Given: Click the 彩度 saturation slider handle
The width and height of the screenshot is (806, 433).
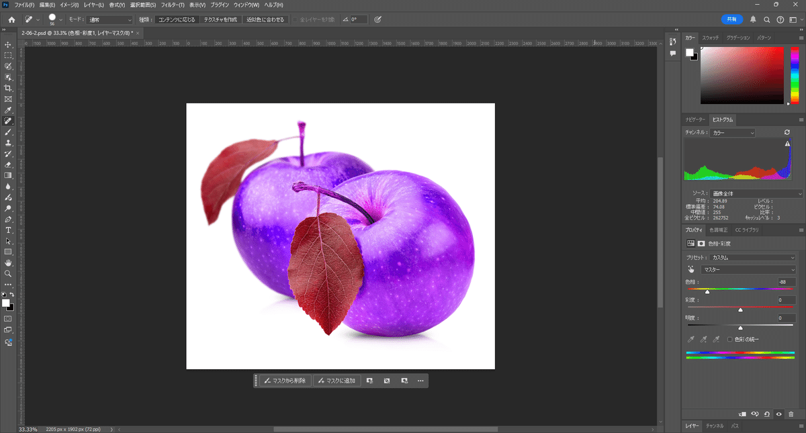Looking at the screenshot, I should [740, 309].
